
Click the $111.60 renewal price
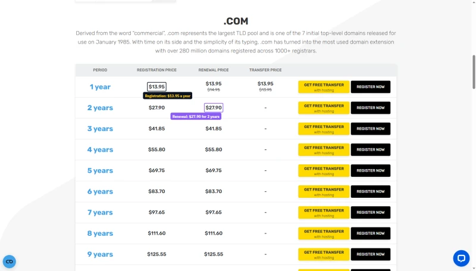[x=214, y=233]
